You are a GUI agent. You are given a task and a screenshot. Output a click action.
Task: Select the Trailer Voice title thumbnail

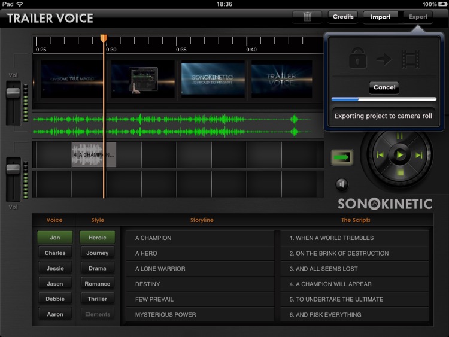click(282, 79)
